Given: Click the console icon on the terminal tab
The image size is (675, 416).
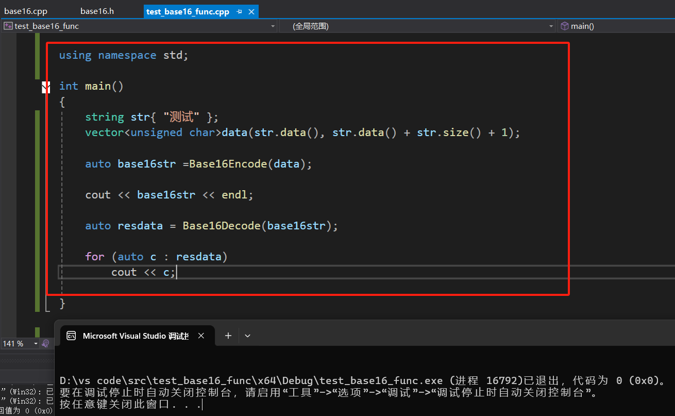Looking at the screenshot, I should (72, 336).
